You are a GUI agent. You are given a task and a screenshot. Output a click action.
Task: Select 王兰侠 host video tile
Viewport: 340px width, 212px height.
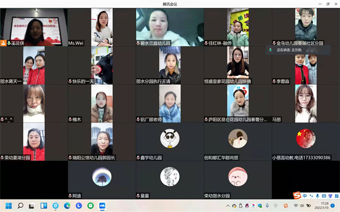(x=34, y=27)
